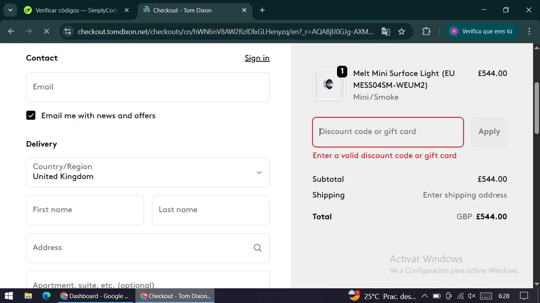Click Verifica que eres tú profile button
This screenshot has height=303, width=540.
481,31
